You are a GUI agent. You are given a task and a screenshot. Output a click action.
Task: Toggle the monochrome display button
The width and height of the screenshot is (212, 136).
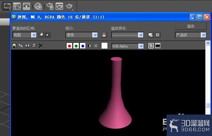pos(96,46)
